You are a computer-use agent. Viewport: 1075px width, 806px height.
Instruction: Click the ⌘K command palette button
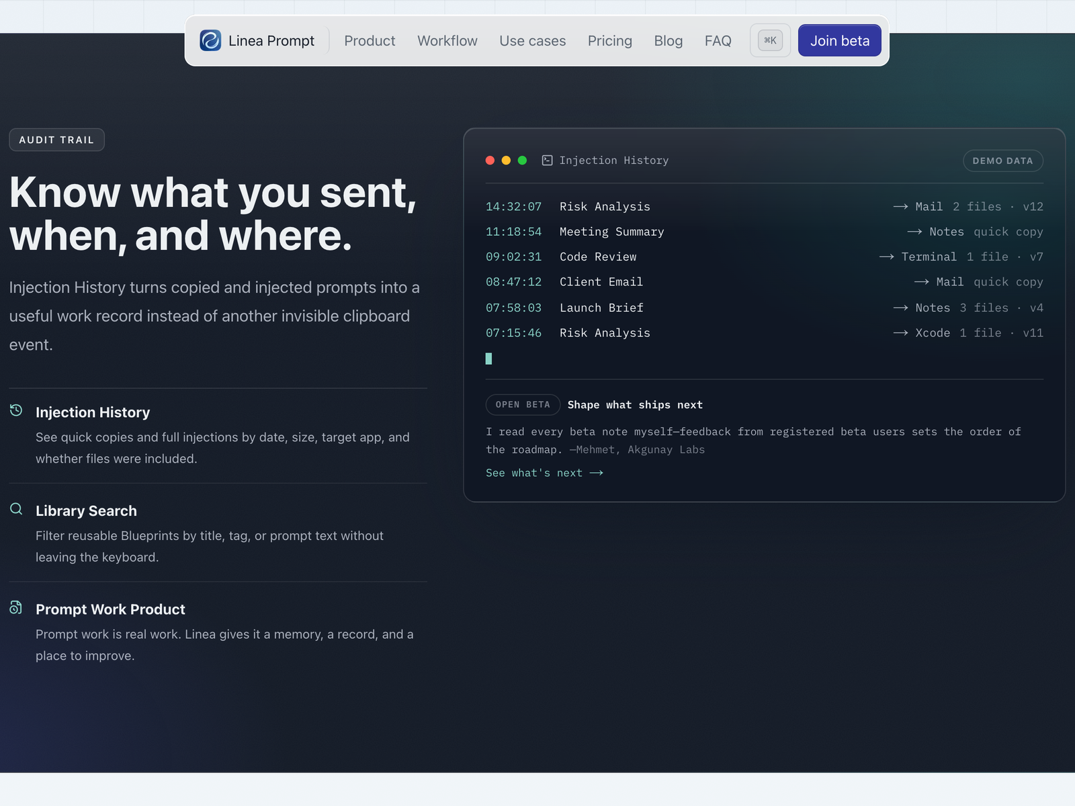point(770,40)
